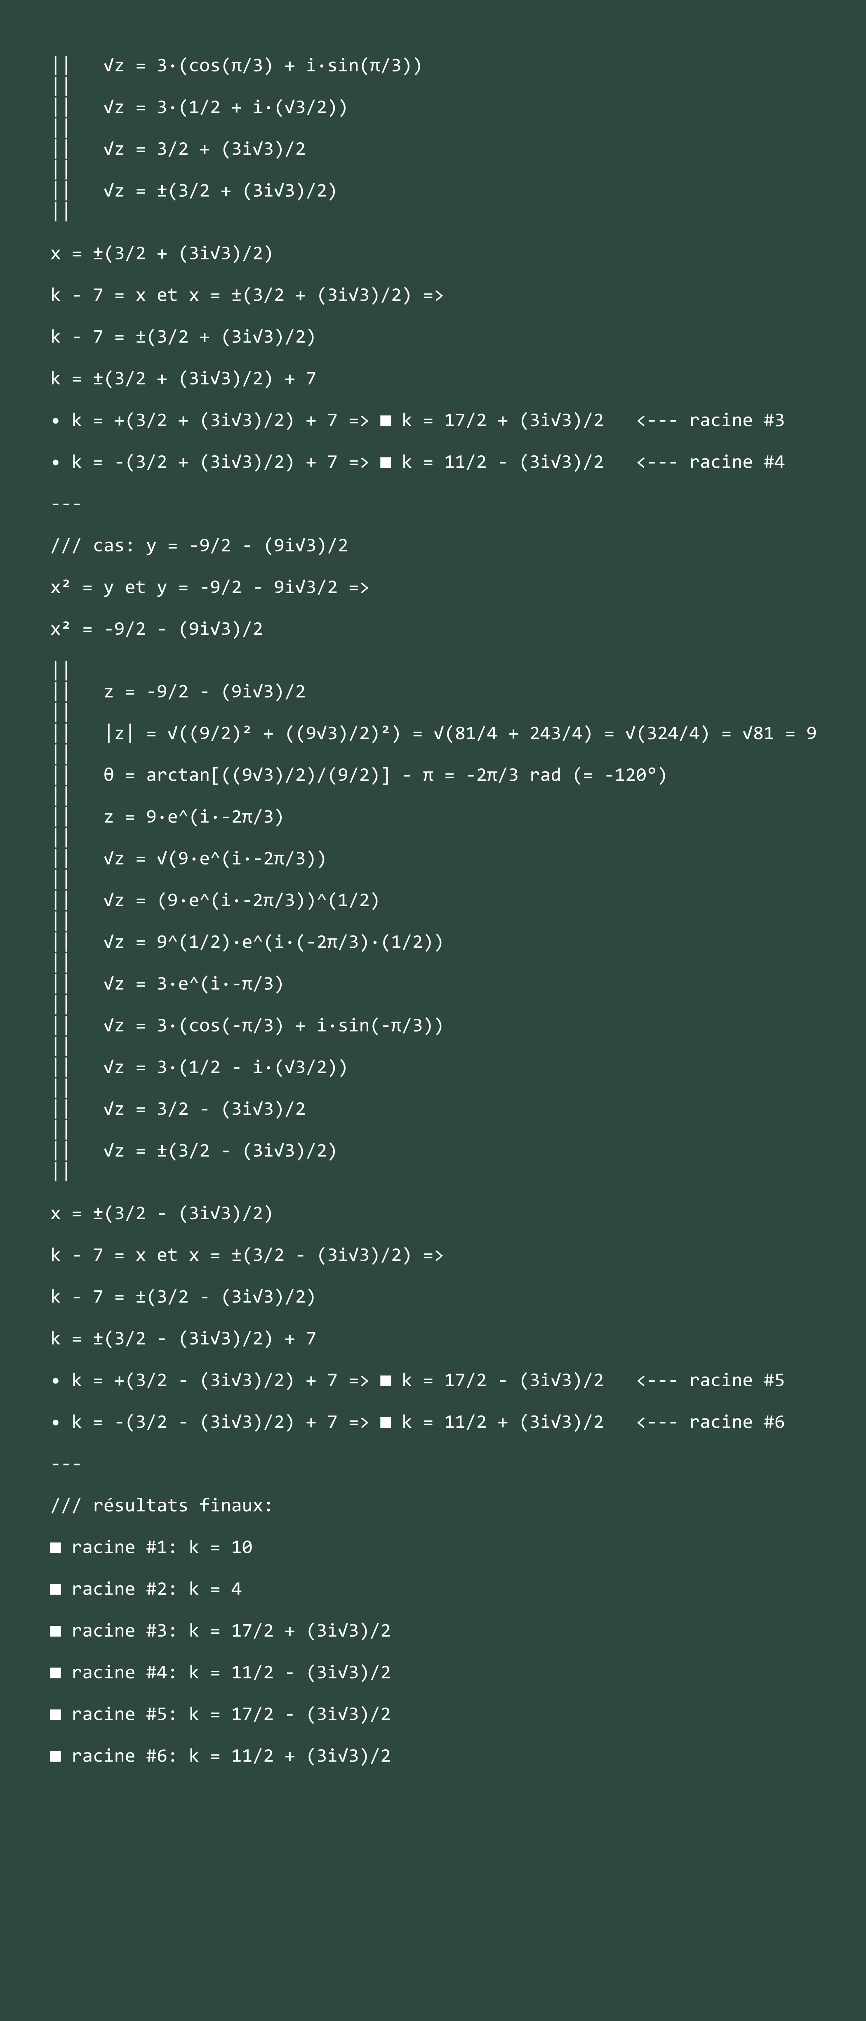Click the 'θ = arctan' angle line
The width and height of the screenshot is (866, 2021).
pos(385,775)
